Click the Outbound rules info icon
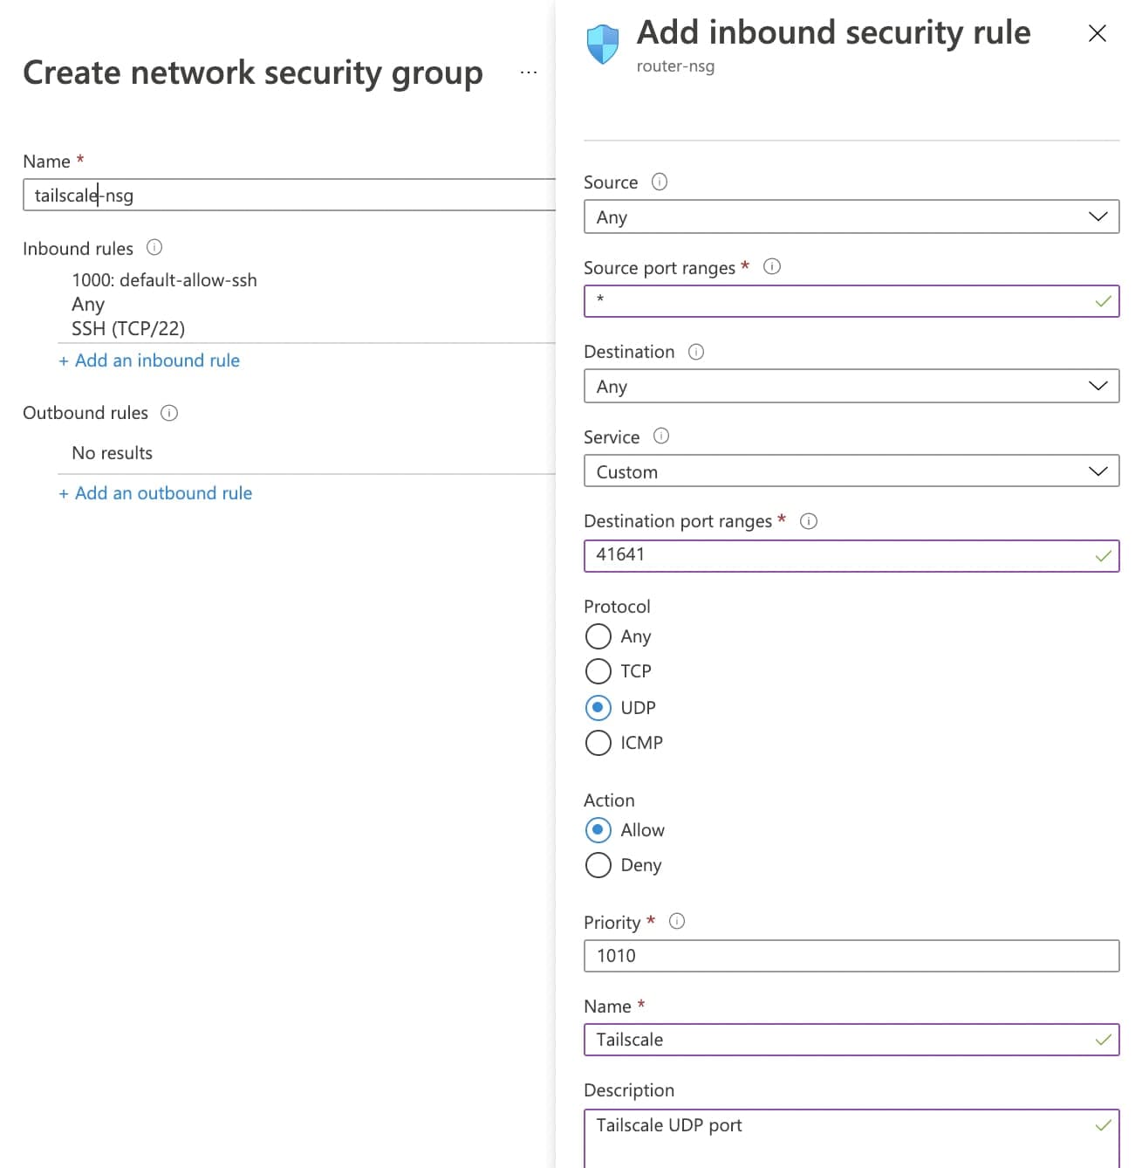This screenshot has height=1168, width=1142. click(x=170, y=413)
